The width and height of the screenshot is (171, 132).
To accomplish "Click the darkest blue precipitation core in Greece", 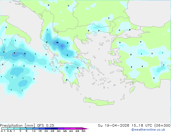I will pyautogui.click(x=62, y=46).
